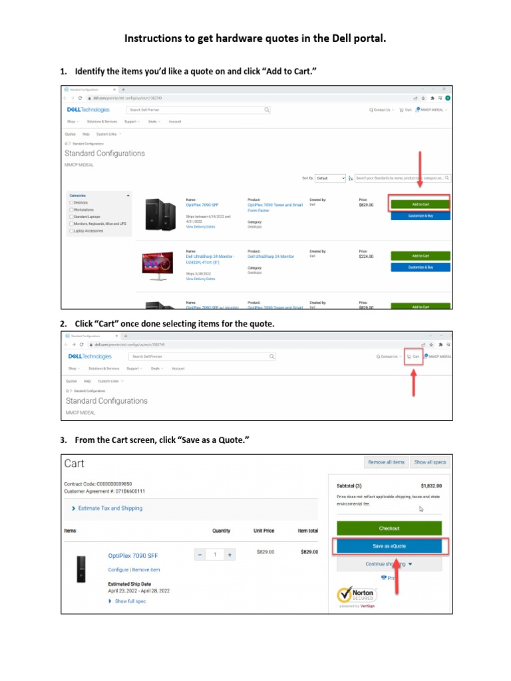Screen dimensions: 511x681
Task: Open Contact Us dropdown in step 2 header
Action: 389,356
